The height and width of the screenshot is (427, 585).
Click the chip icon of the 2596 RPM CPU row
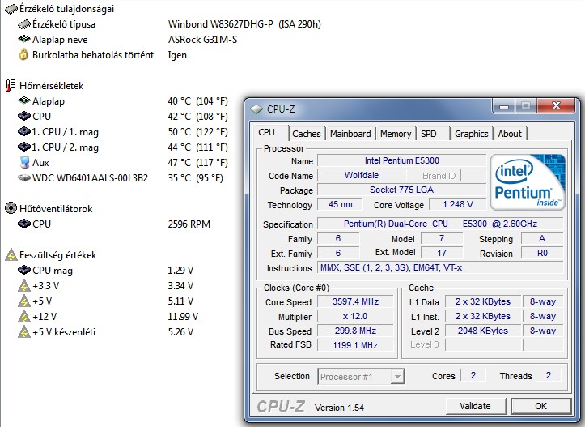pos(24,224)
